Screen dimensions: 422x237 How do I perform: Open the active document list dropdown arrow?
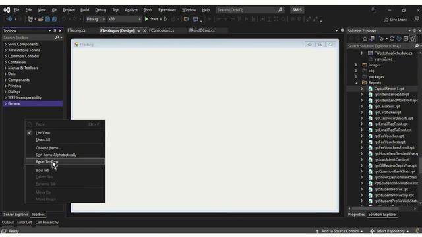point(337,30)
